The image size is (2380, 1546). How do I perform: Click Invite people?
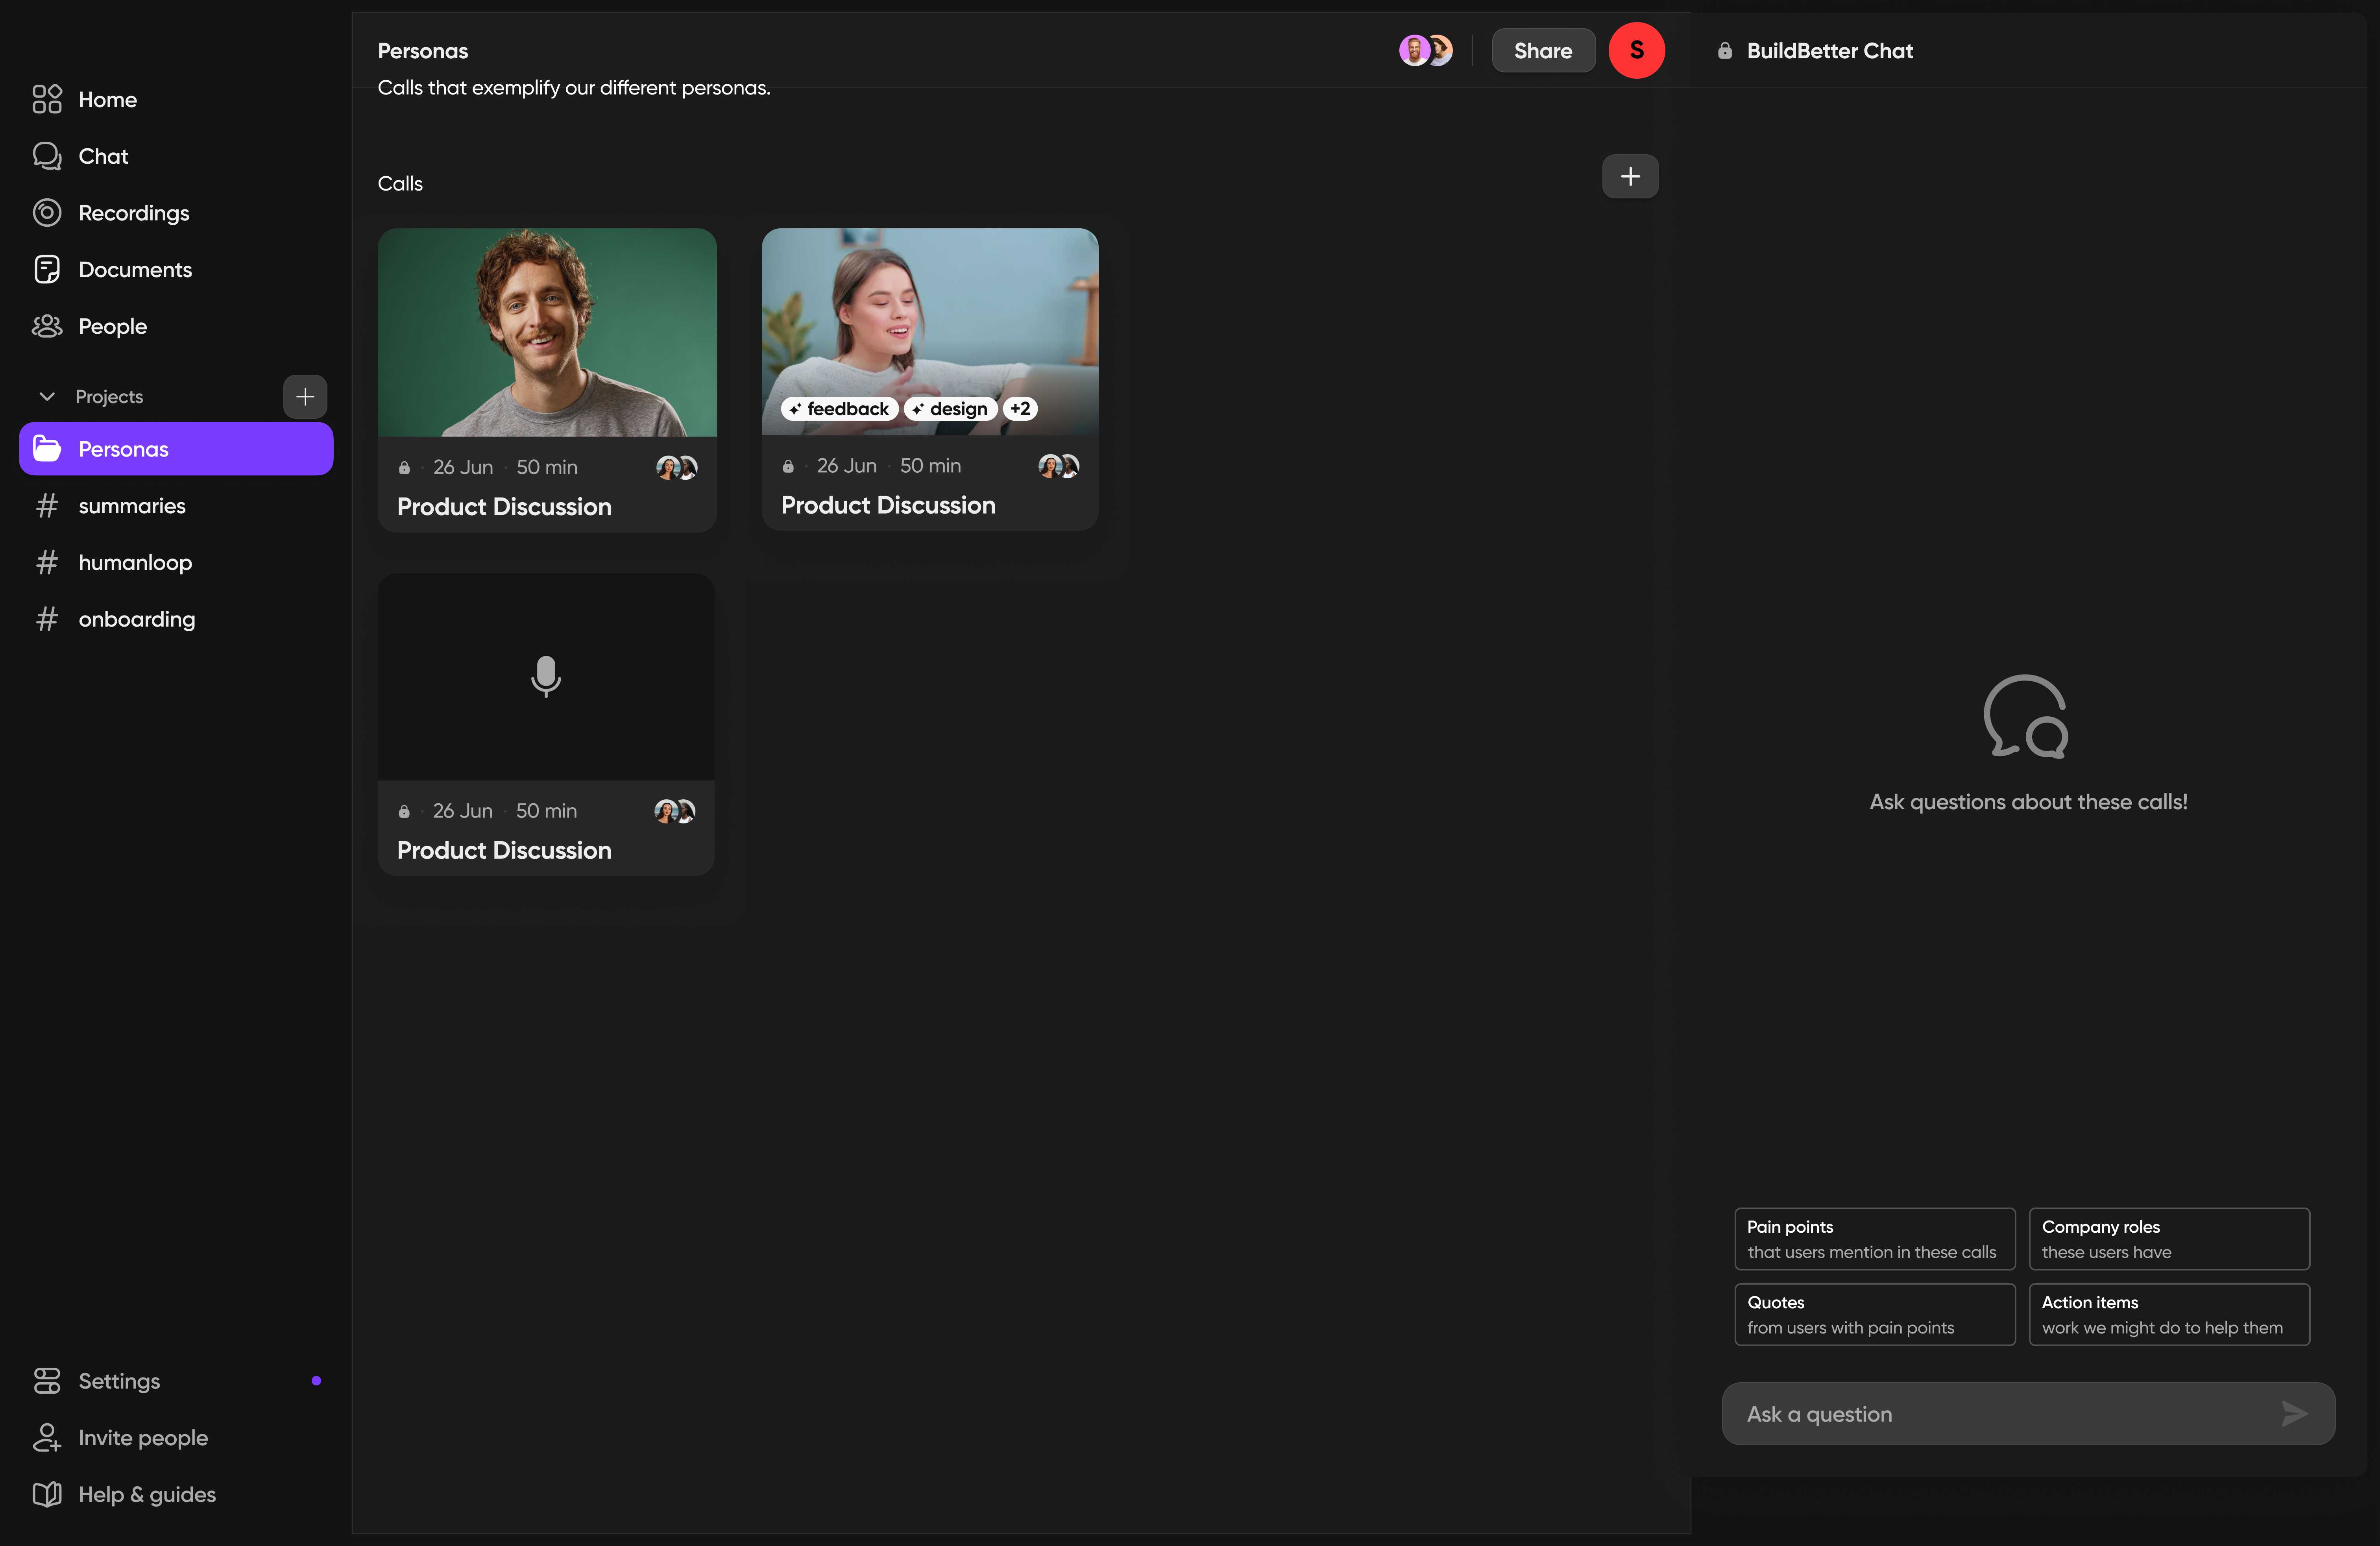pos(143,1438)
